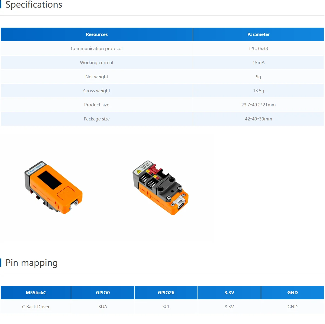Click the Net weight row label
The image size is (325, 324).
[x=97, y=77]
